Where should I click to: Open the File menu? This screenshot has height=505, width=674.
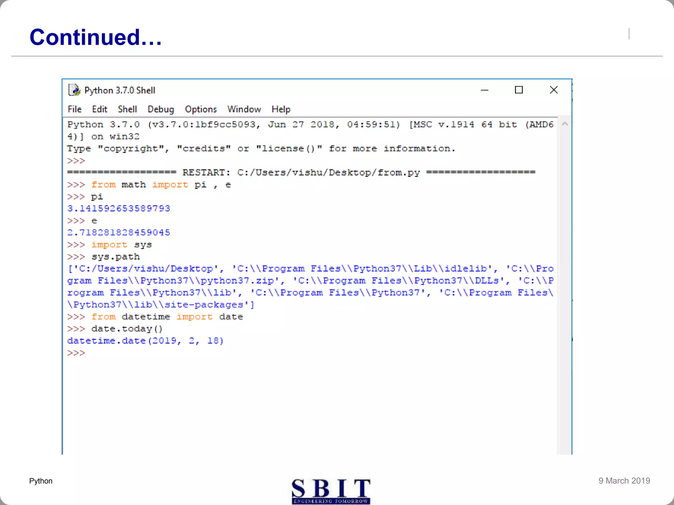[x=74, y=109]
